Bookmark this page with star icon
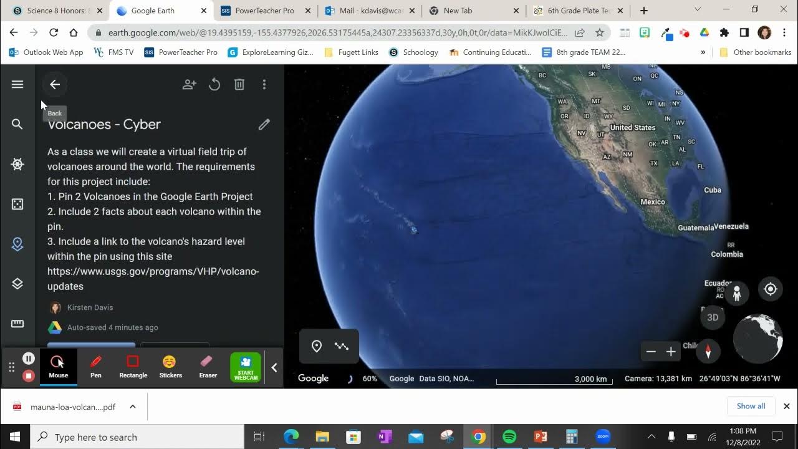The width and height of the screenshot is (798, 449). click(x=599, y=32)
